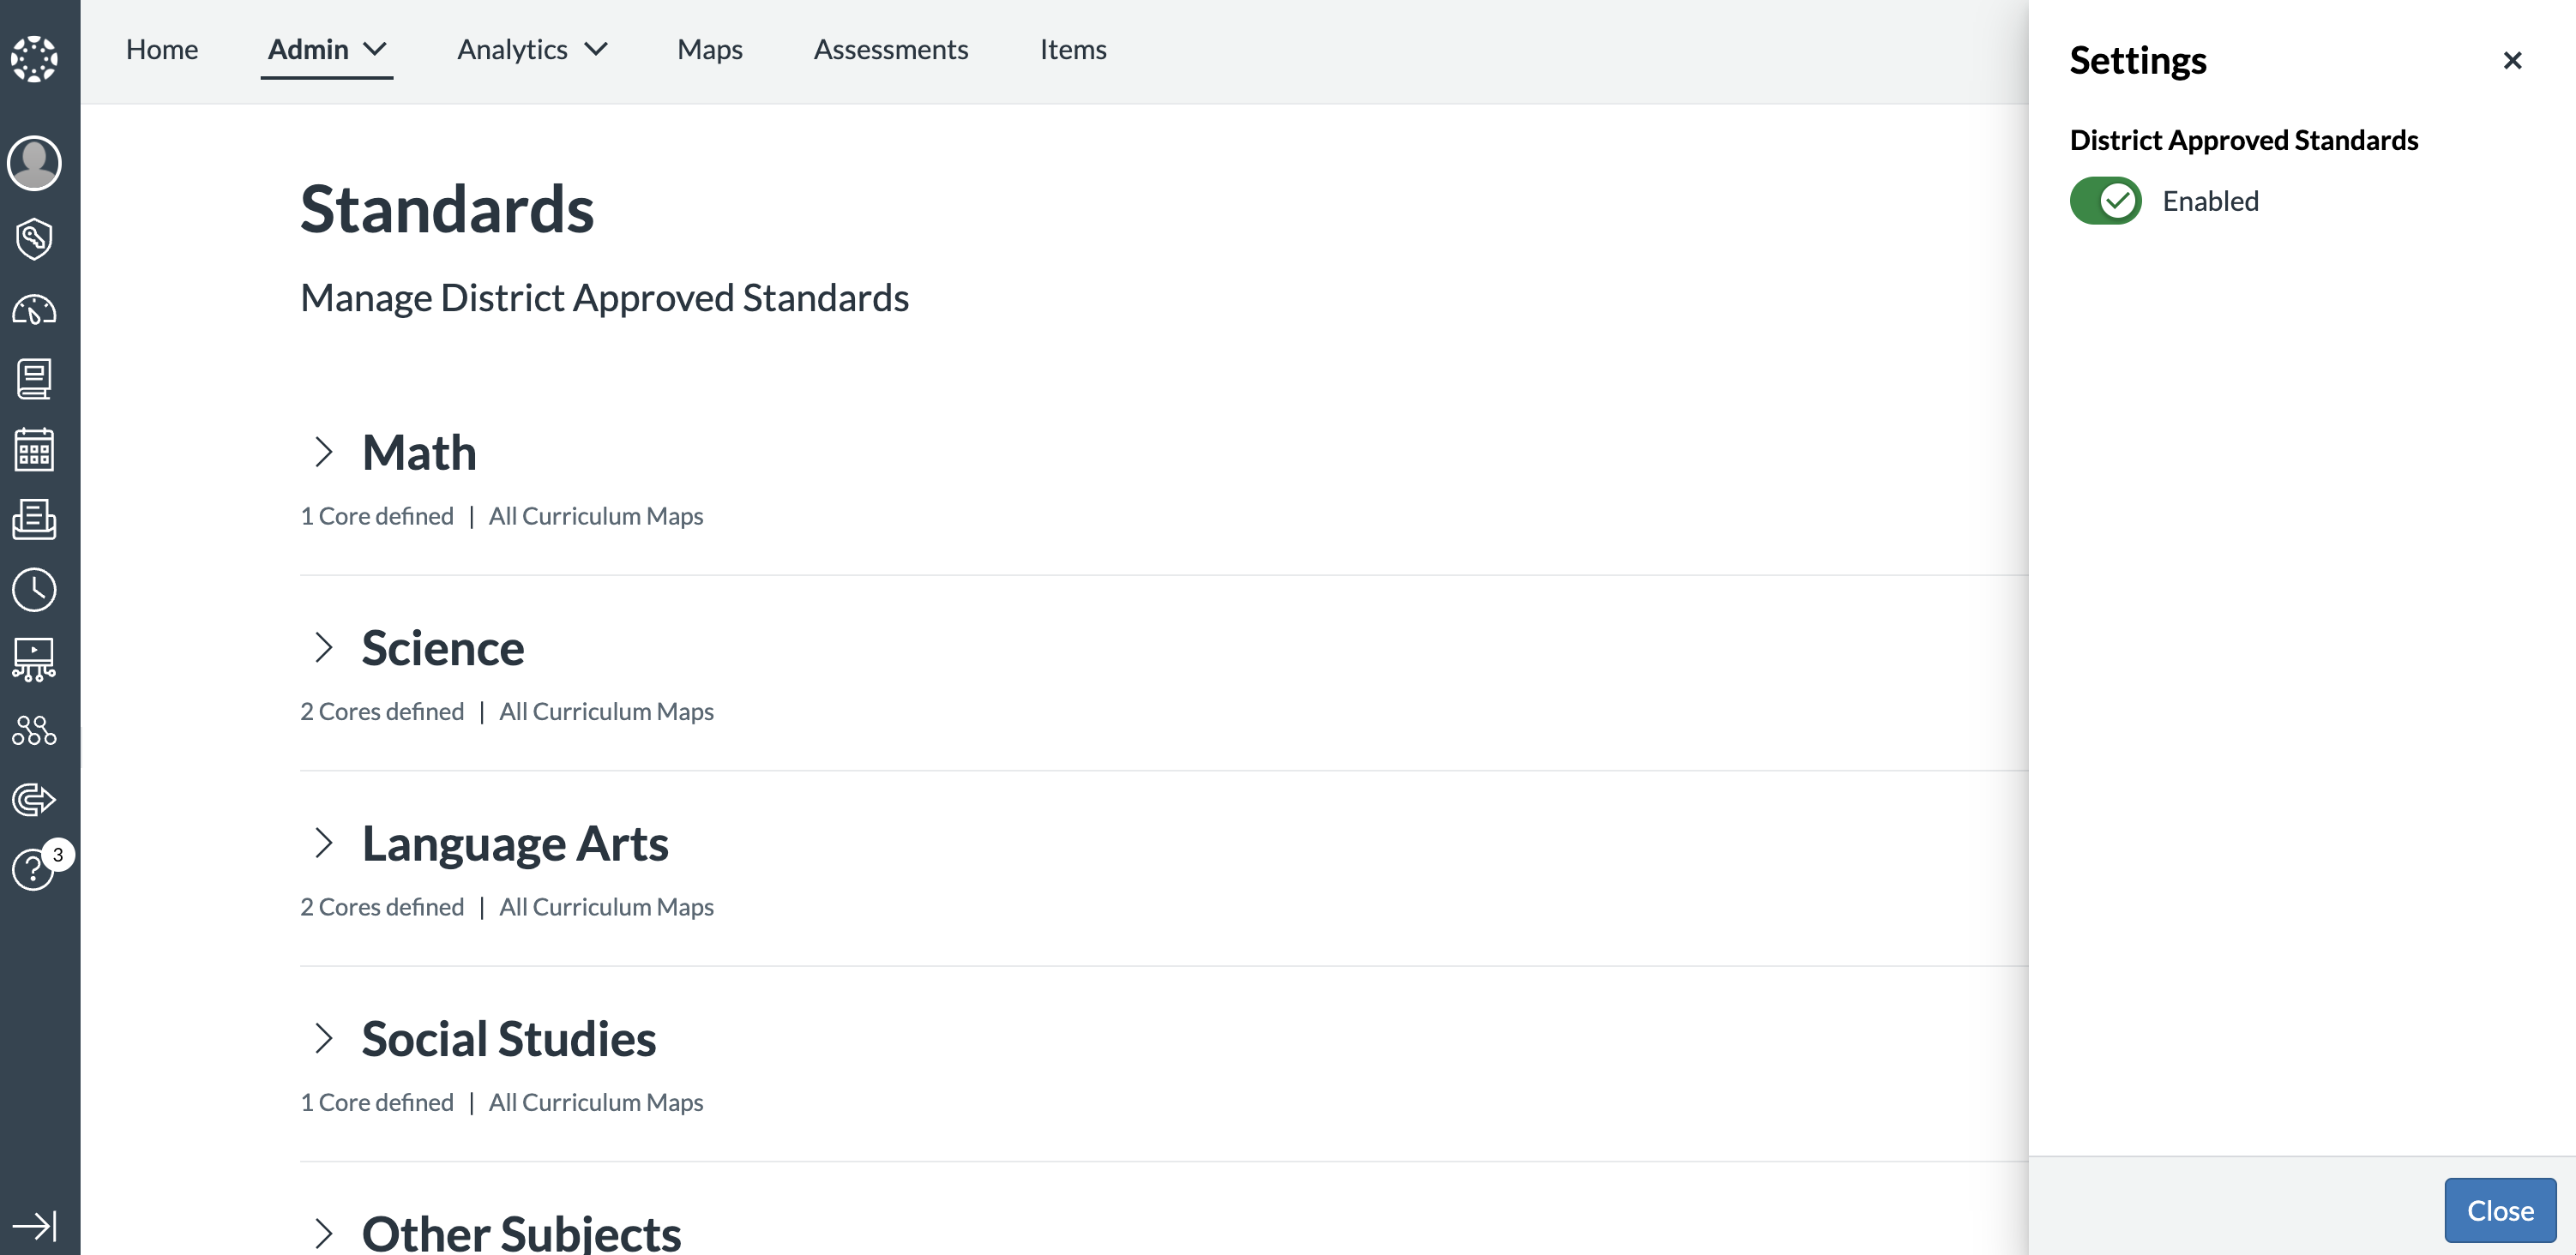Click the blue Close button
This screenshot has width=2576, height=1255.
(x=2499, y=1210)
